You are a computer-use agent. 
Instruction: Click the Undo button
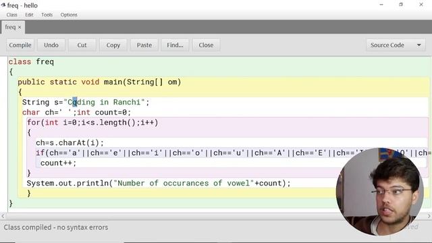tap(51, 45)
